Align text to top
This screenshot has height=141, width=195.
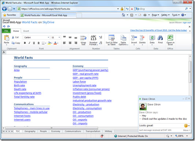tap(64, 37)
